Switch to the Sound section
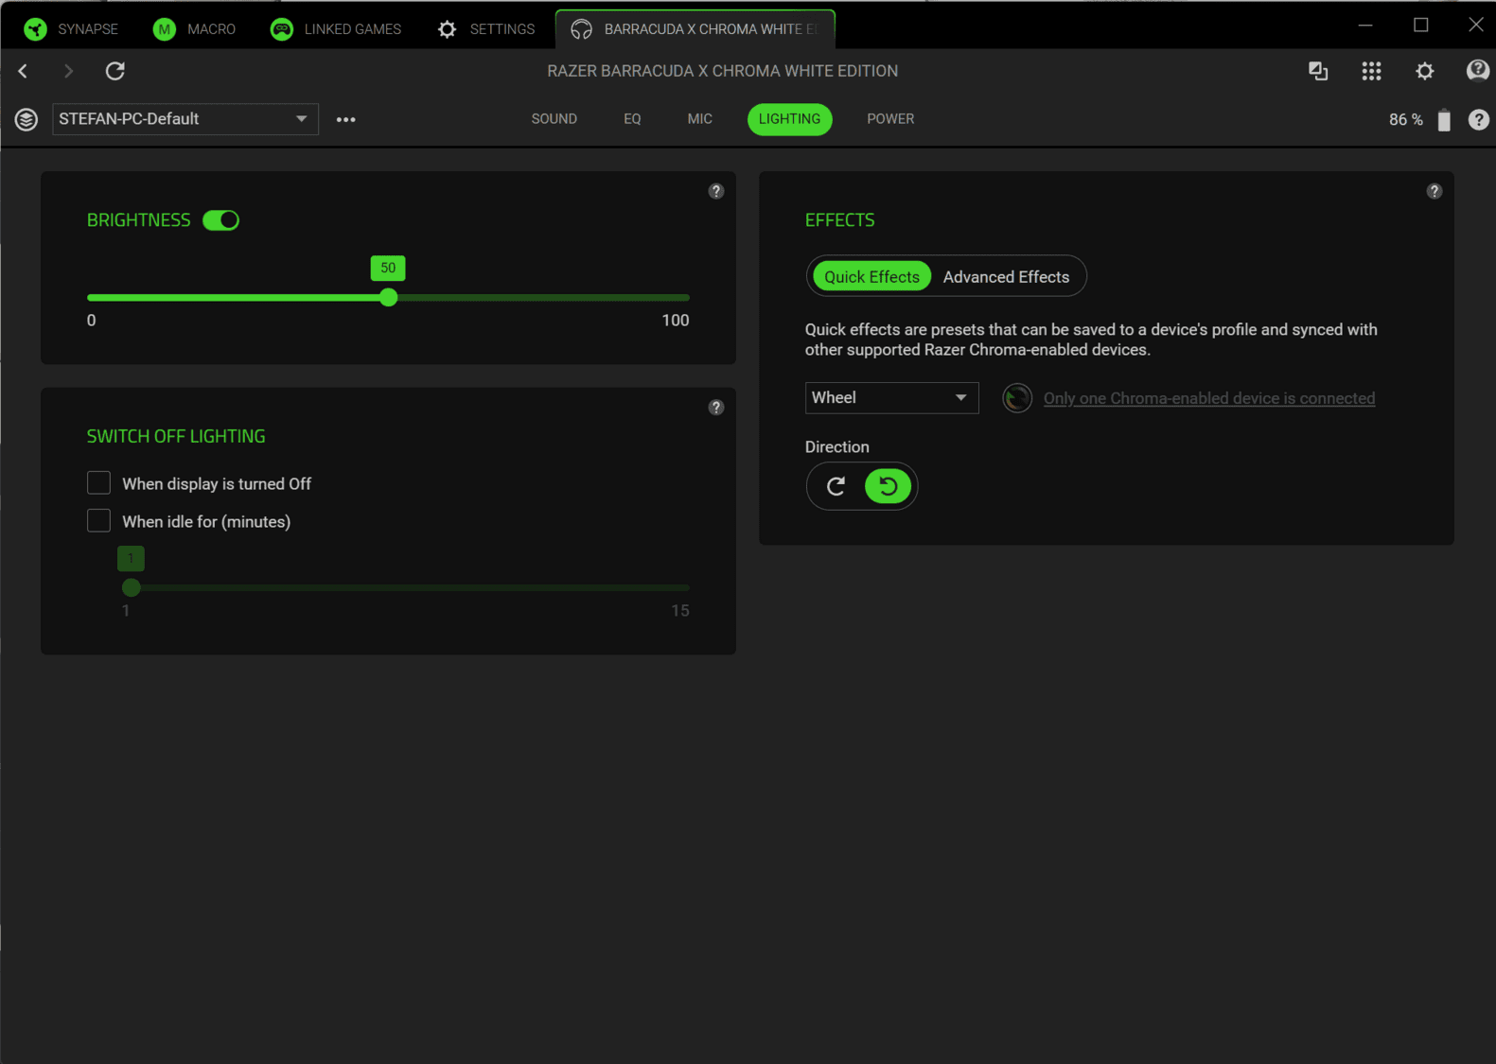Screen dimensions: 1496x1064 554,119
